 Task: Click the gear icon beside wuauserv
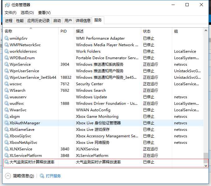(7, 97)
